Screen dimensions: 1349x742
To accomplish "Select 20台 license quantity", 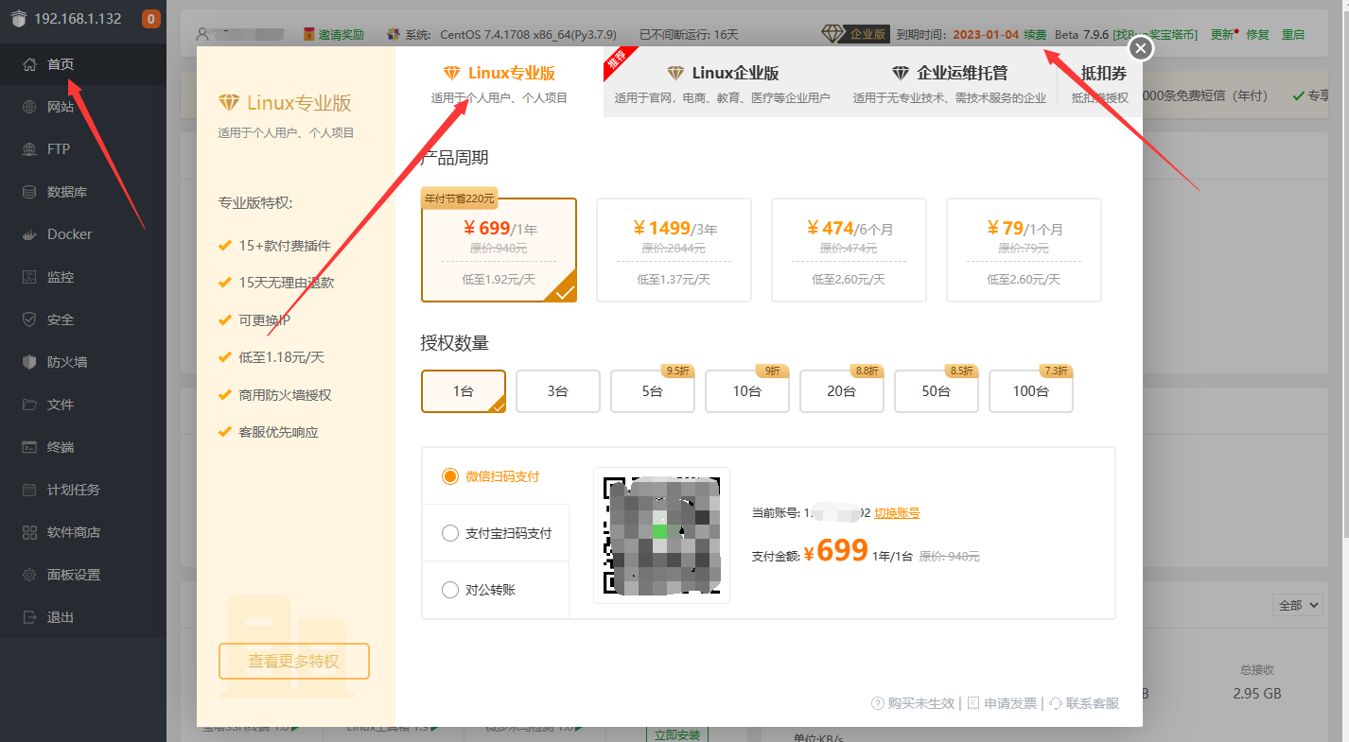I will click(x=842, y=391).
